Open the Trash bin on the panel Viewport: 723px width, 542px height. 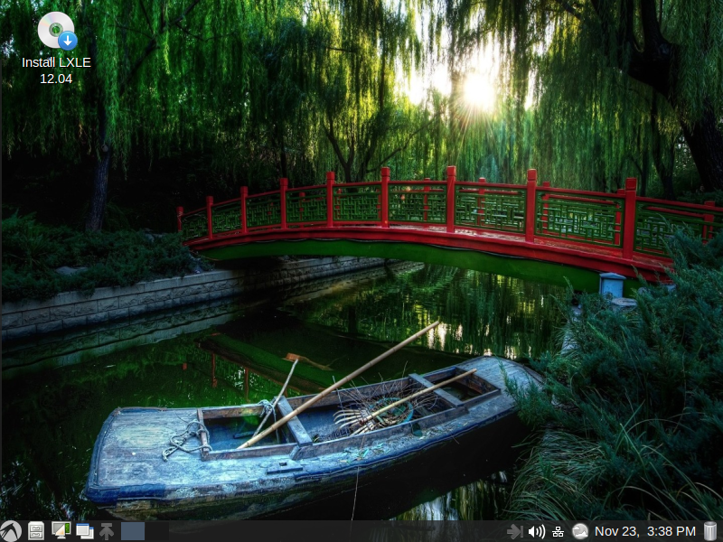[710, 531]
